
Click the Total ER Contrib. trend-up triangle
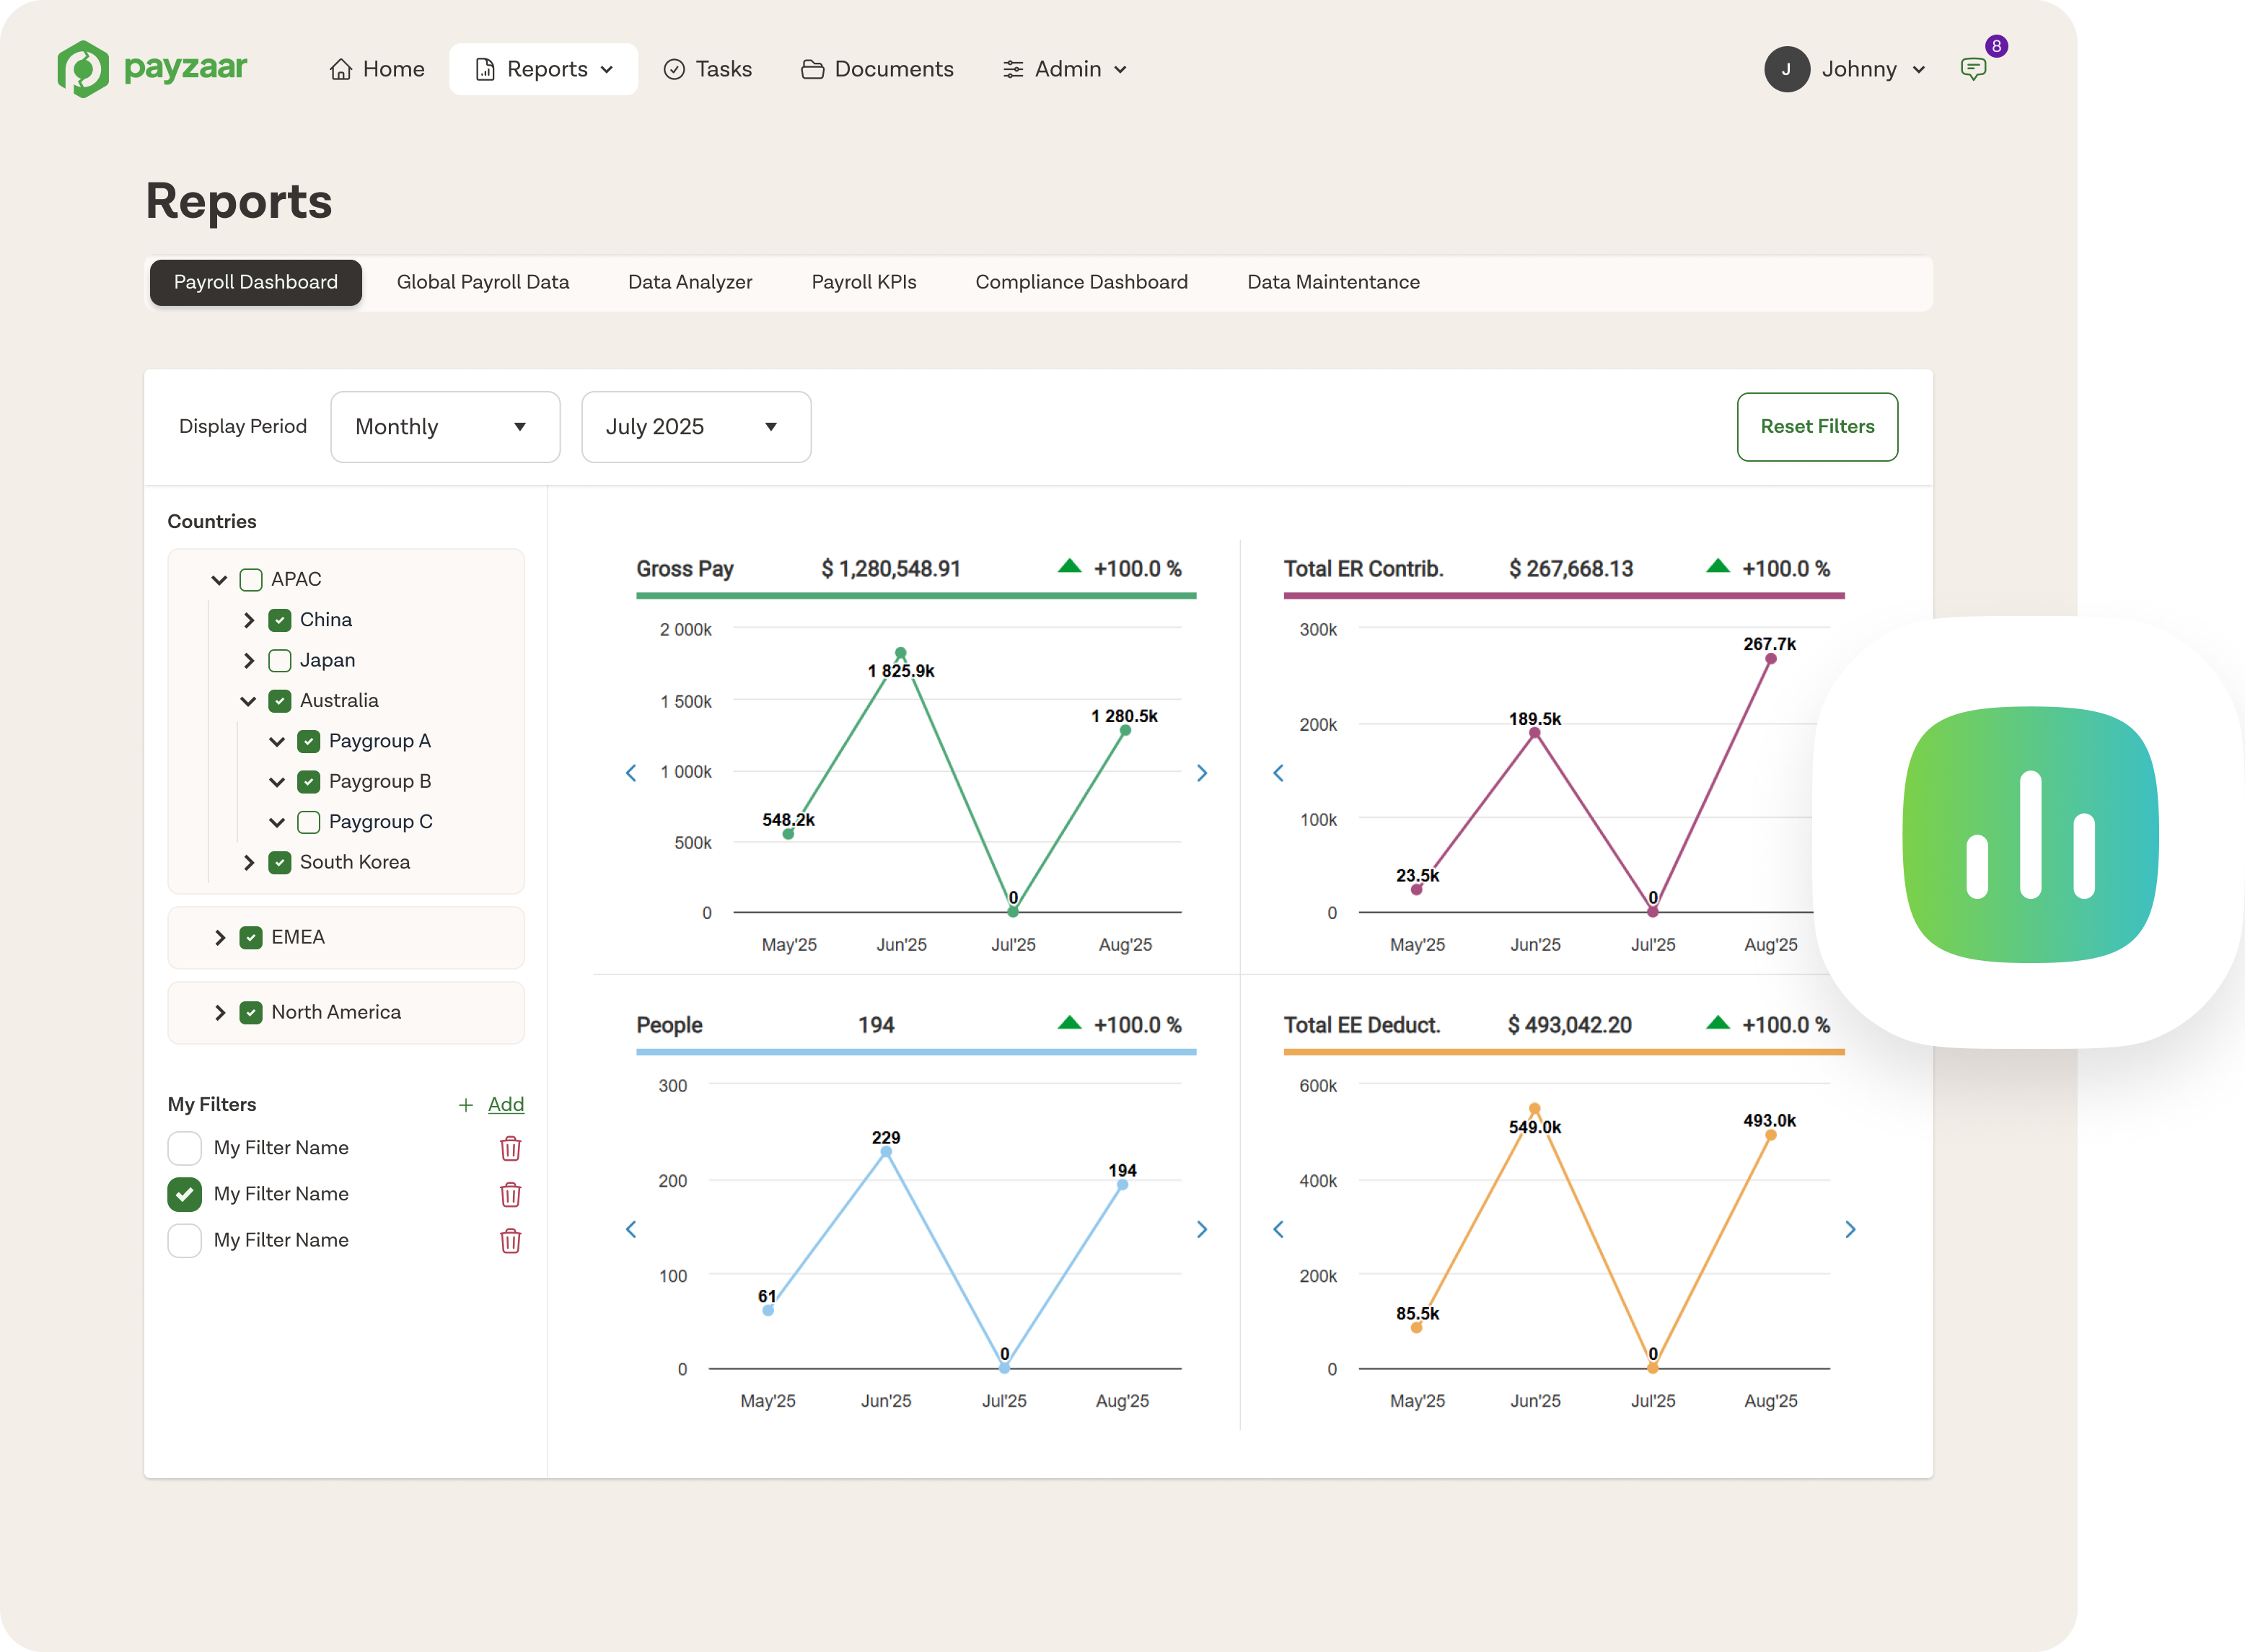click(1717, 566)
